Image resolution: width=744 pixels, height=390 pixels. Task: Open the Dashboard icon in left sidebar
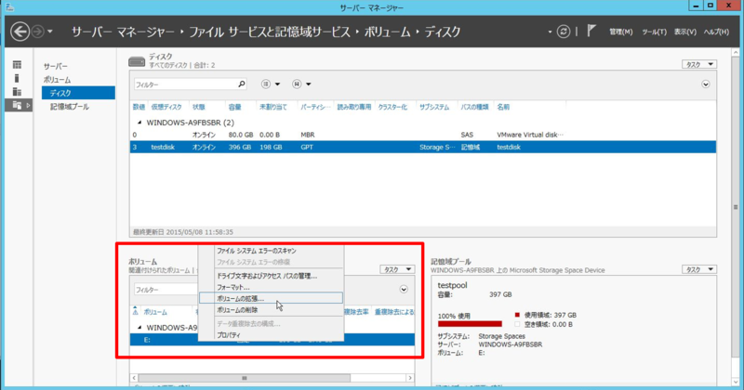click(x=17, y=64)
